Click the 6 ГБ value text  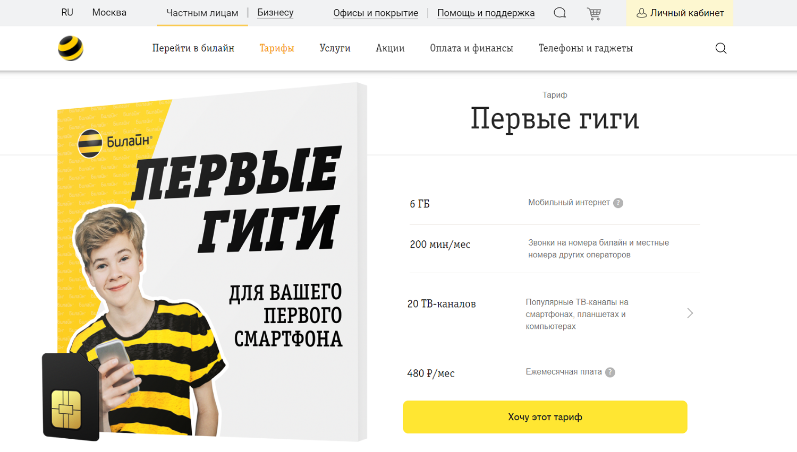coord(420,204)
